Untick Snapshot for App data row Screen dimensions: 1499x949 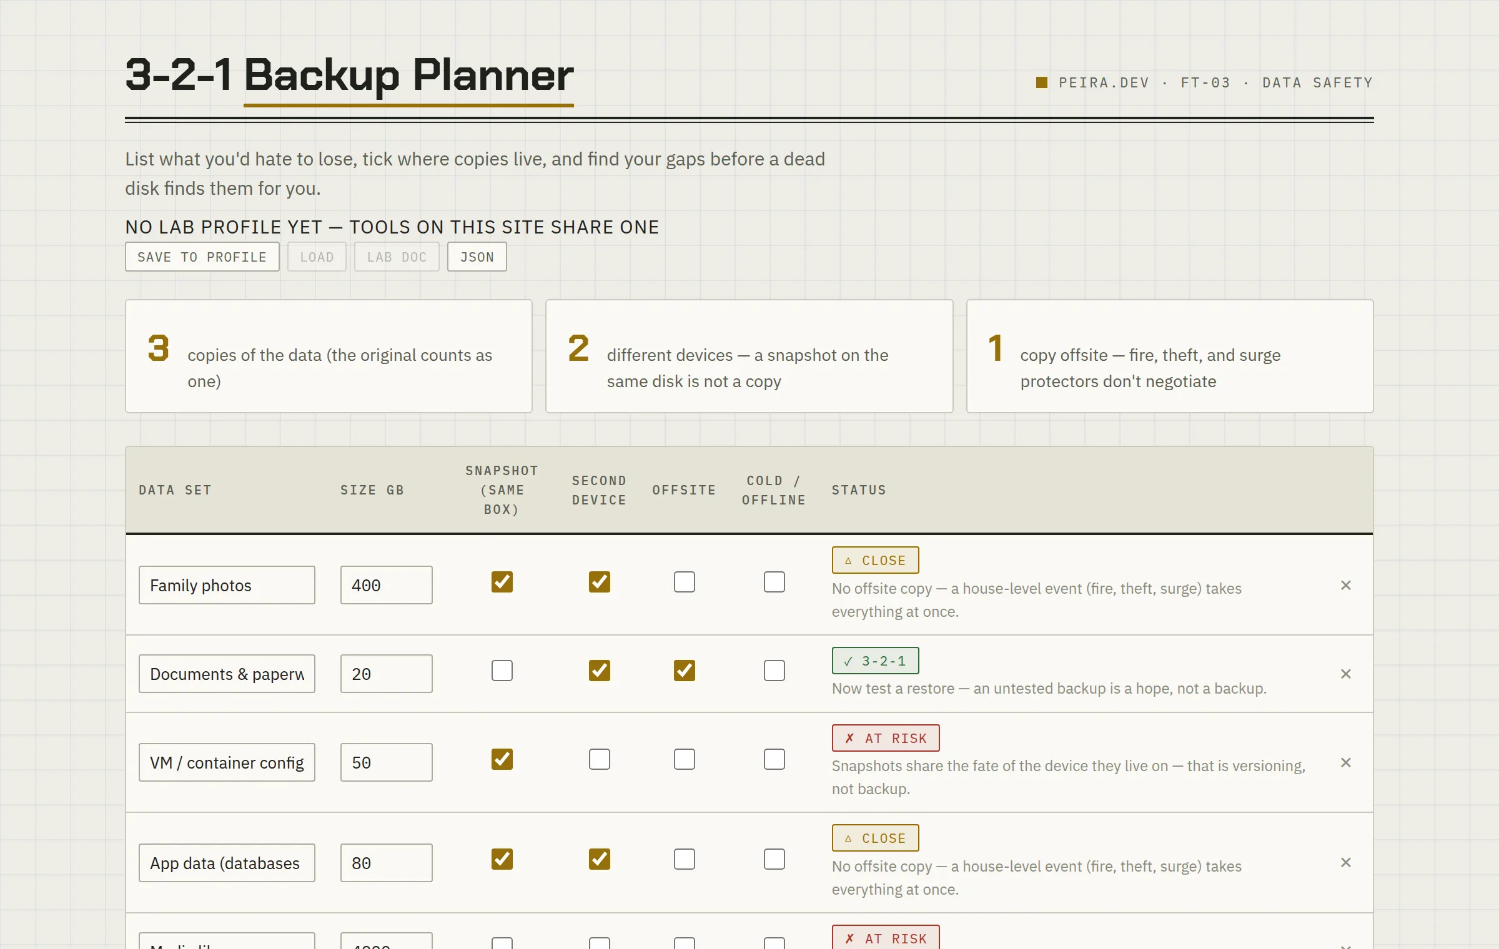(502, 859)
